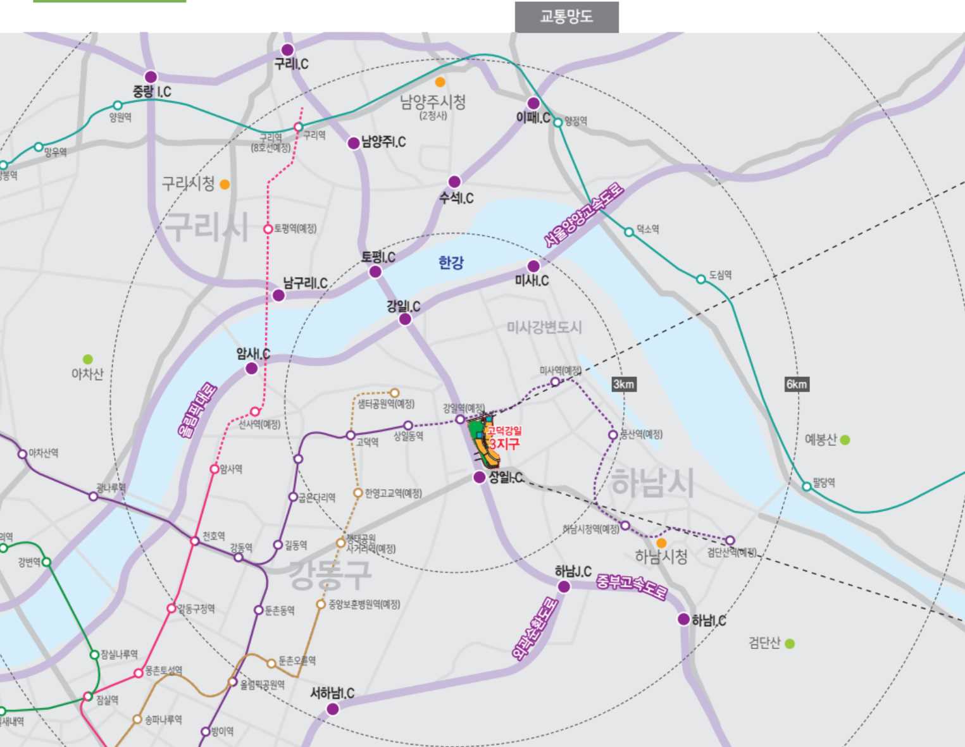This screenshot has height=747, width=965.
Task: Click the 토평I.C interchange marker
Action: pos(375,272)
